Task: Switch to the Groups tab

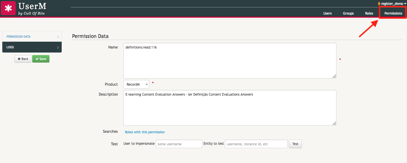Action: 348,13
